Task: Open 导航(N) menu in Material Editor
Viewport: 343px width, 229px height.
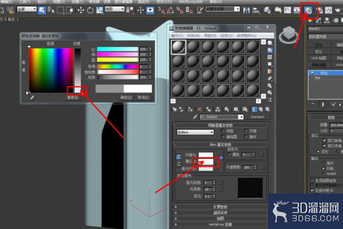Action: pyautogui.click(x=210, y=35)
